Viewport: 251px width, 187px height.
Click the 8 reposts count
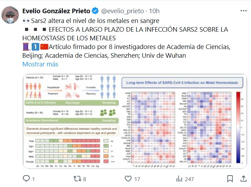click(x=84, y=179)
